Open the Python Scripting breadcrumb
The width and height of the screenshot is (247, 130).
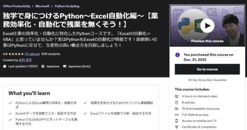67,6
